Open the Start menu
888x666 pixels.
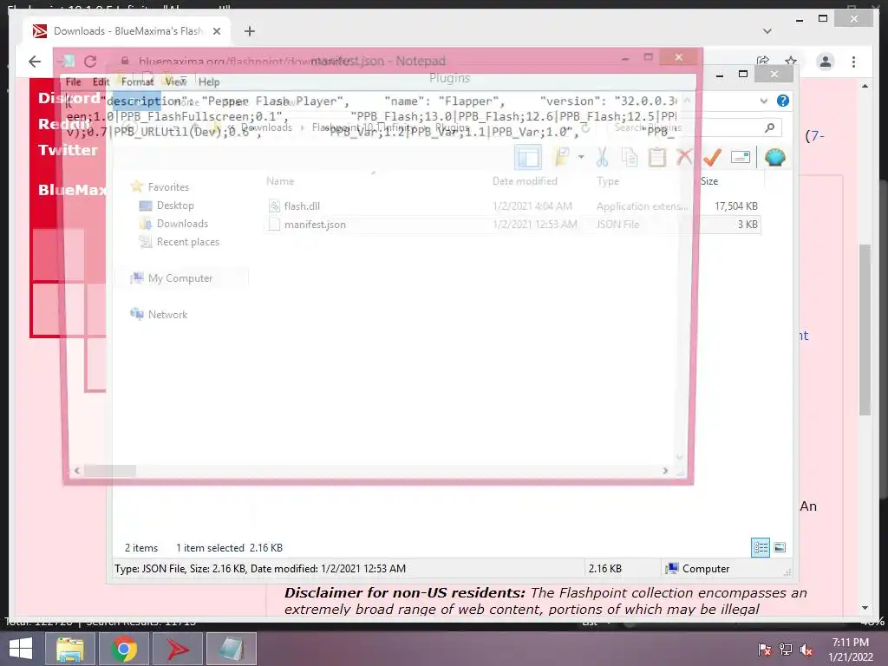click(21, 649)
